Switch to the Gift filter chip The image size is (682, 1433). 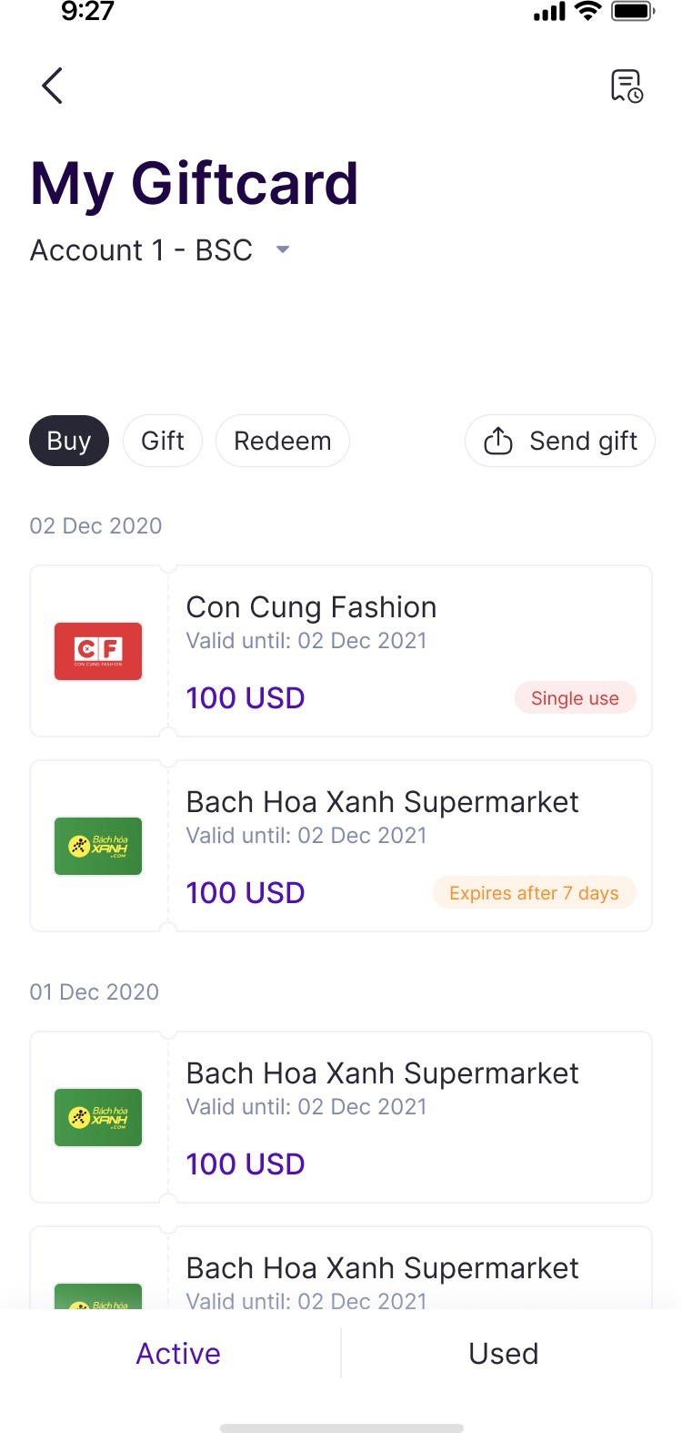tap(163, 441)
